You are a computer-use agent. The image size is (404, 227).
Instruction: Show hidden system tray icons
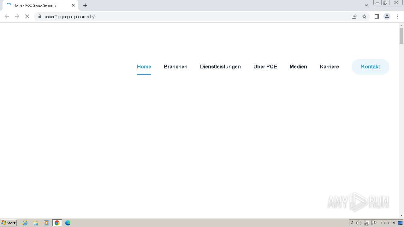pos(352,223)
